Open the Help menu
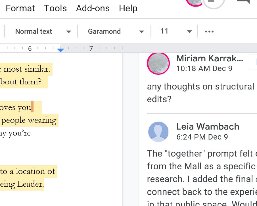This screenshot has height=206, width=257. (x=128, y=8)
